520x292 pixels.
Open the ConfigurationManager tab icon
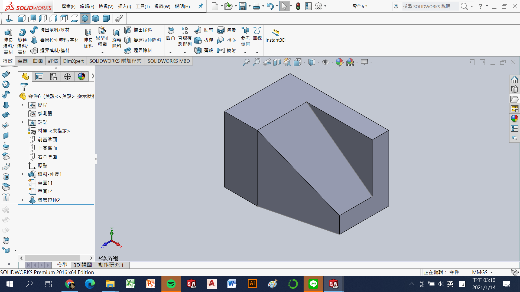point(53,77)
